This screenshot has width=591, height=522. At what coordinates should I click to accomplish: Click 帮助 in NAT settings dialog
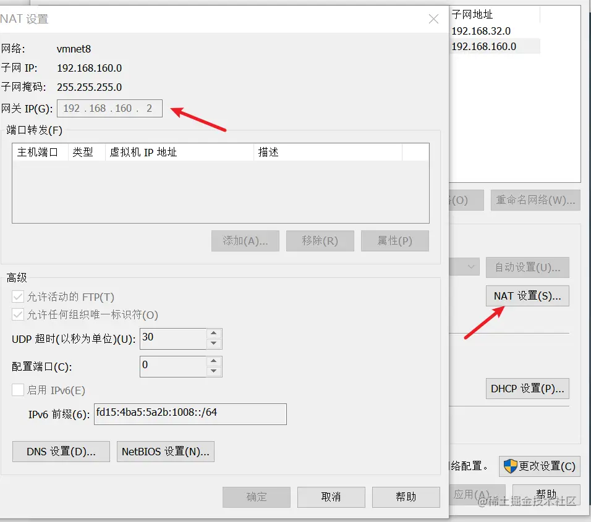coord(406,497)
